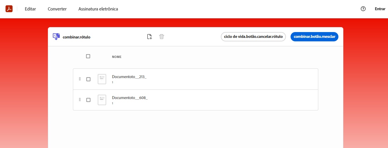Click the combinar.botão.mesclar button
This screenshot has height=148, width=388.
click(314, 37)
